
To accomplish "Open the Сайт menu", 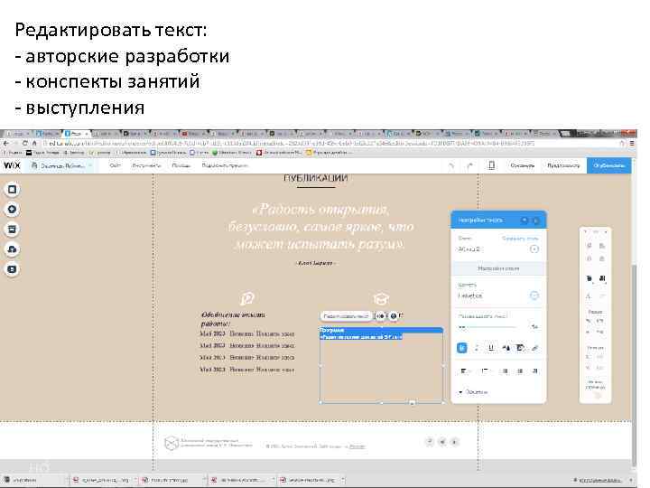I will pyautogui.click(x=115, y=165).
